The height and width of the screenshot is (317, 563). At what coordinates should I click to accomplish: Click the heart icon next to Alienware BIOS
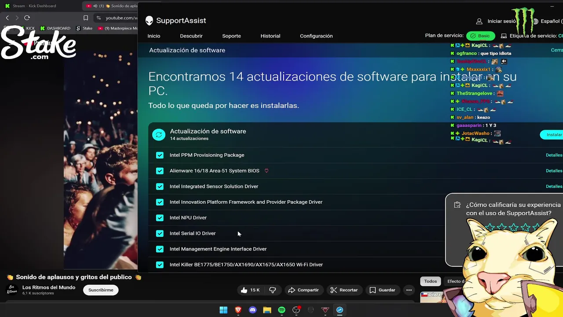point(267,171)
